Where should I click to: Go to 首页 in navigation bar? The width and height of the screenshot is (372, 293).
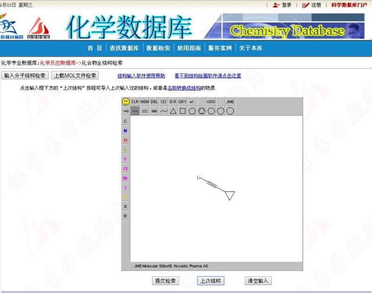pos(95,48)
